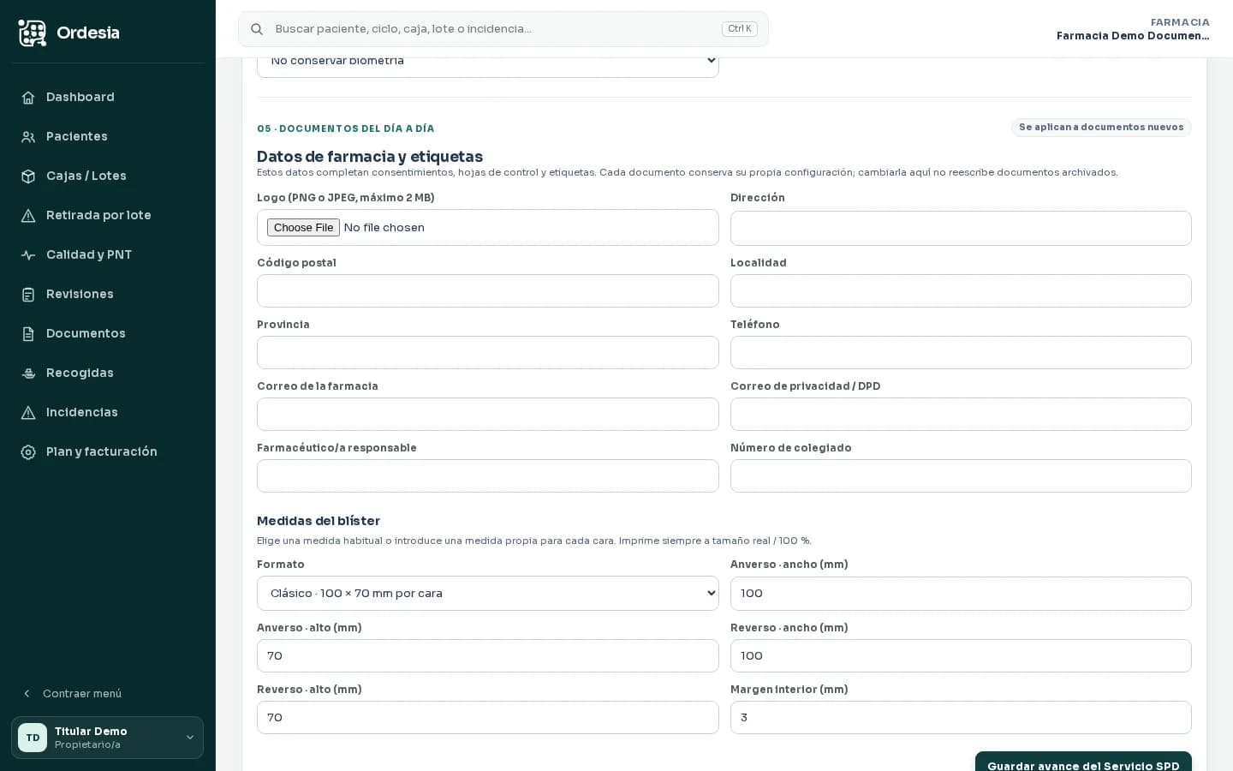Click Choose File for the logo
Screen dimensions: 1233x771
pyautogui.click(x=303, y=228)
